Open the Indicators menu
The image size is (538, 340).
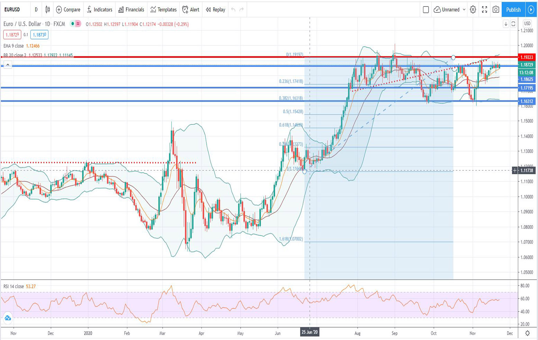pyautogui.click(x=99, y=10)
